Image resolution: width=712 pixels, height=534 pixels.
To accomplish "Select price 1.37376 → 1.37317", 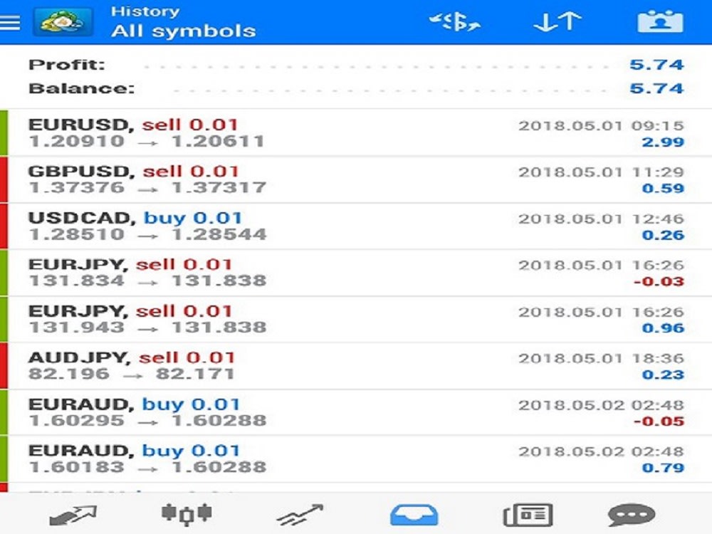I will (147, 187).
